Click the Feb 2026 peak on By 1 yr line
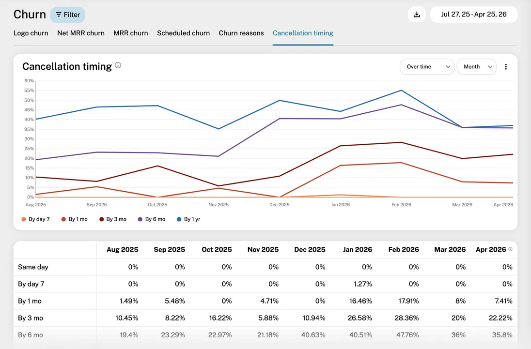The image size is (531, 349). click(x=401, y=91)
